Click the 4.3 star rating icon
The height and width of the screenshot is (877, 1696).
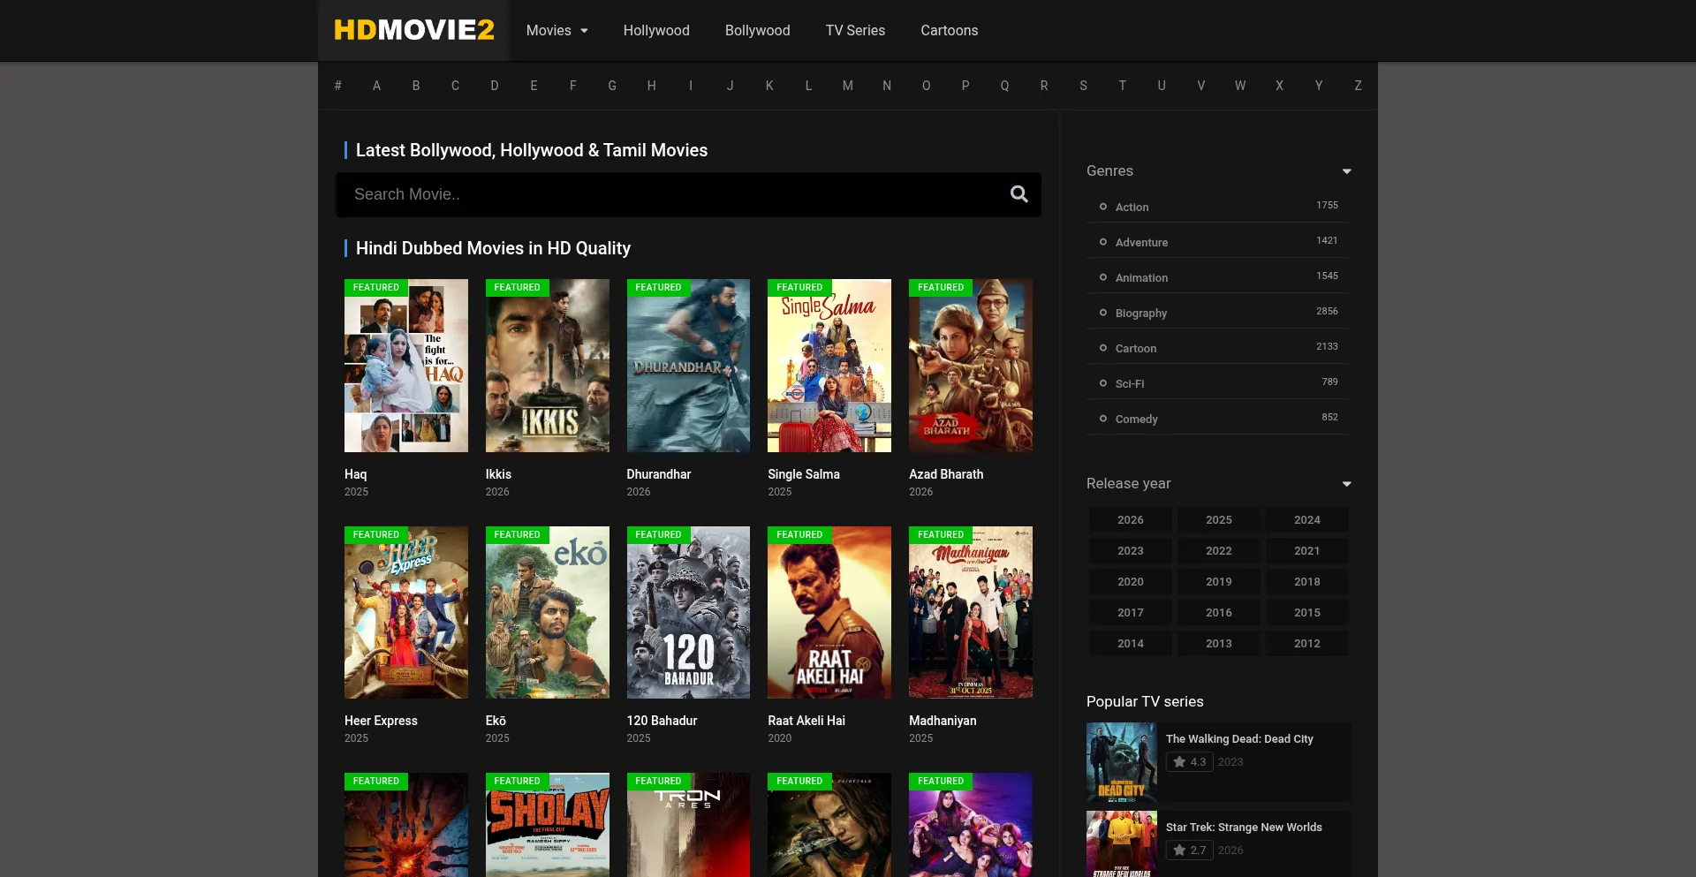pos(1179,762)
